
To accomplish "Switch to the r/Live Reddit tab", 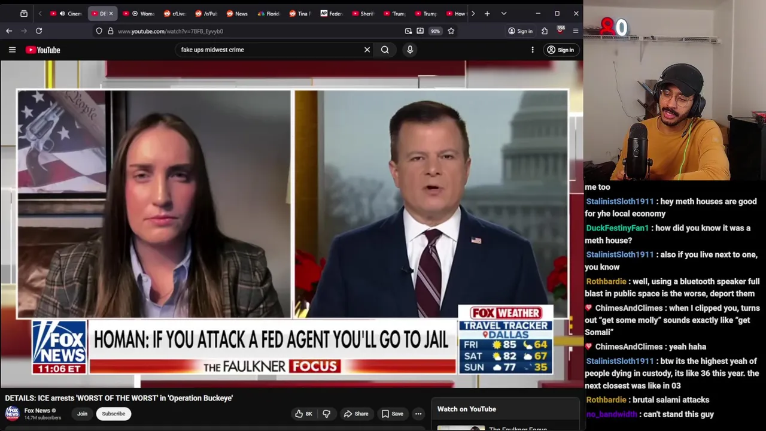I will click(x=175, y=13).
